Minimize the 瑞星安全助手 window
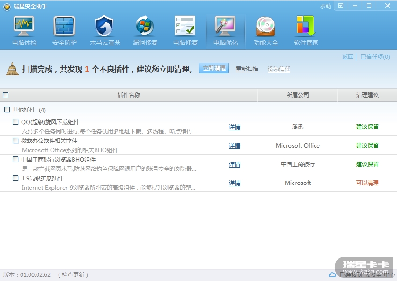Viewport: 397px width, 281px height. point(355,6)
